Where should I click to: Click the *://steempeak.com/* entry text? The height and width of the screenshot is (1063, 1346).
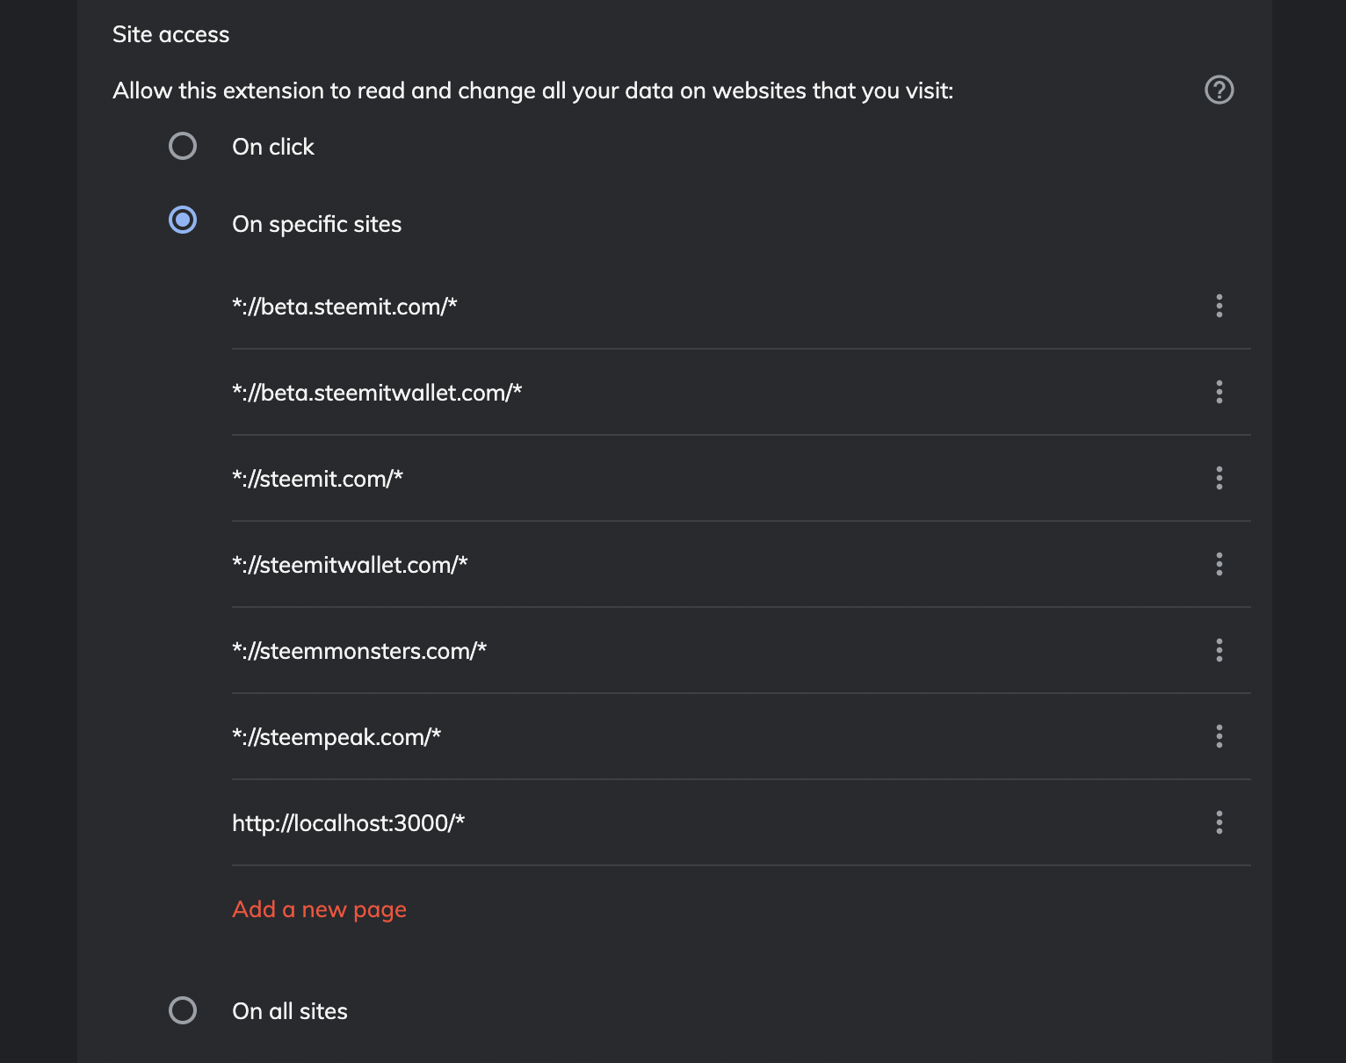coord(336,737)
